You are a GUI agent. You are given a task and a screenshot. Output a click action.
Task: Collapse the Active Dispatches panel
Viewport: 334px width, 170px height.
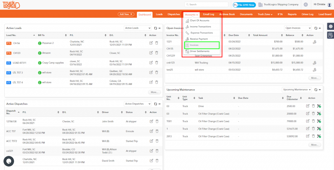point(159,104)
